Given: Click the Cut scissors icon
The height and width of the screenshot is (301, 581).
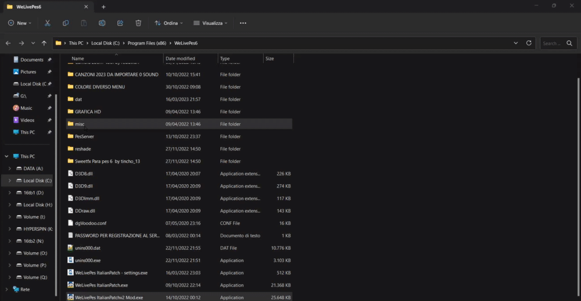Looking at the screenshot, I should pos(48,23).
